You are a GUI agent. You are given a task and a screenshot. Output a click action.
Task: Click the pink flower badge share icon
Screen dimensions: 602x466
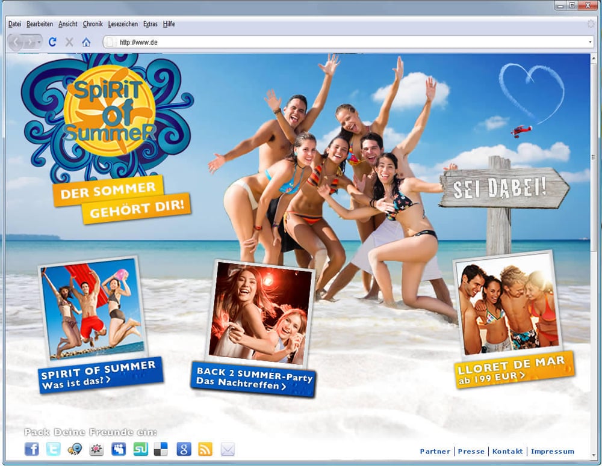(96, 449)
